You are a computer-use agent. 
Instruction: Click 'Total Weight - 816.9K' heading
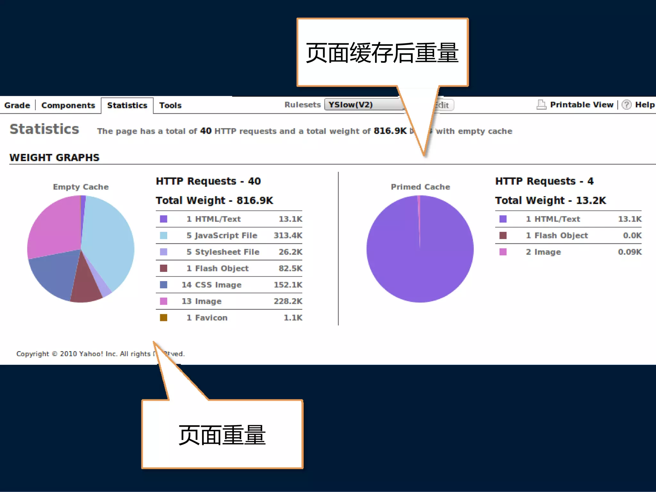[214, 201]
